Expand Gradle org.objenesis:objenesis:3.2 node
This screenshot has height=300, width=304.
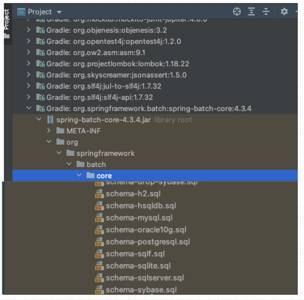pos(28,30)
